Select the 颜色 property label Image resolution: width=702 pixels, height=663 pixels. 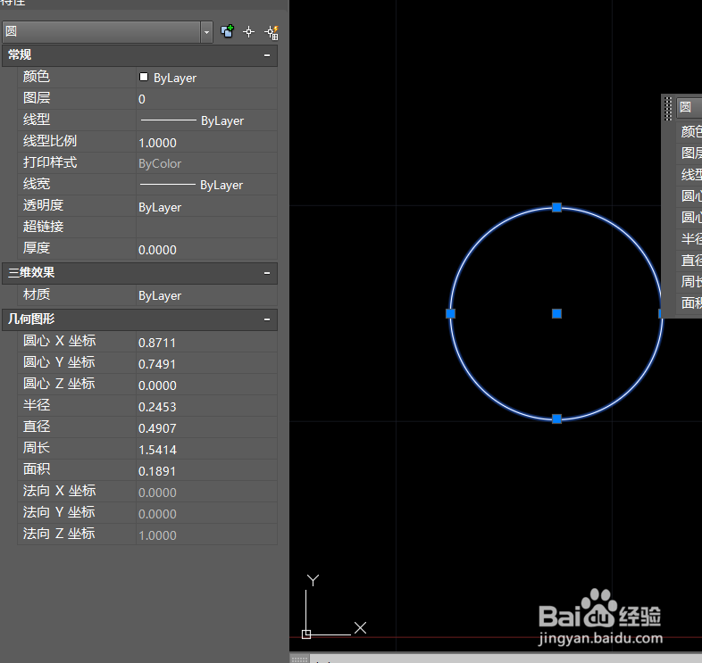[x=37, y=77]
